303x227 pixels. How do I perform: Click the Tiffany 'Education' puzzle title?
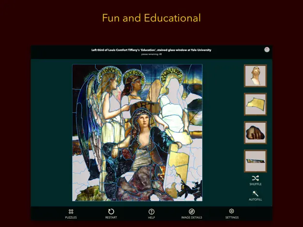click(x=151, y=50)
